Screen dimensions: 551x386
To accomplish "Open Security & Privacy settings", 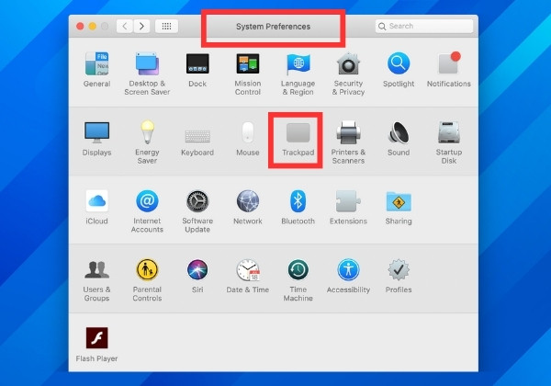I will point(348,74).
